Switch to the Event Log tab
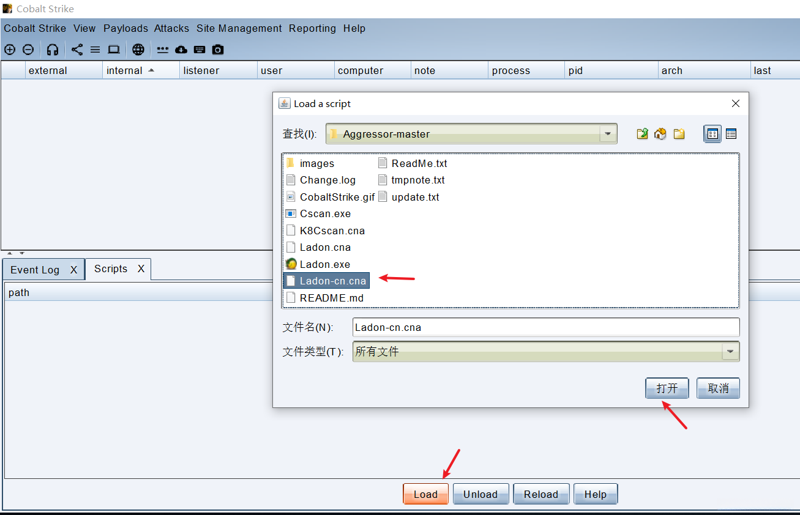 click(x=35, y=270)
